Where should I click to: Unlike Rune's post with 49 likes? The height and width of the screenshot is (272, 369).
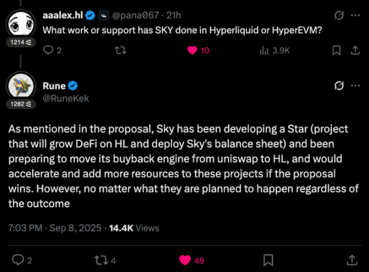[x=185, y=259]
